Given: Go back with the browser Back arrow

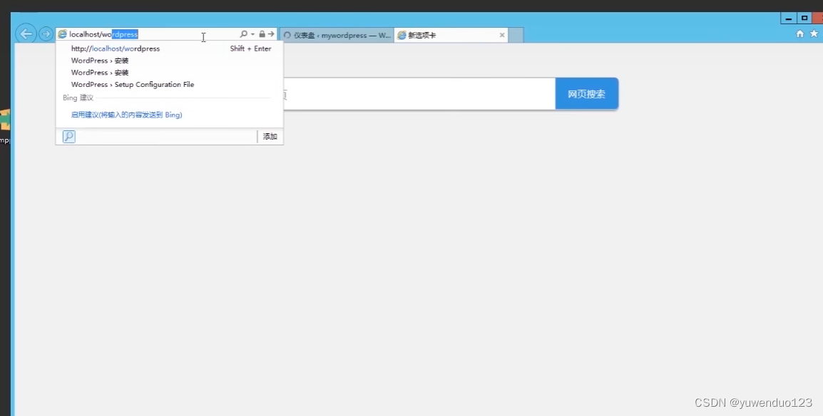Looking at the screenshot, I should [26, 34].
